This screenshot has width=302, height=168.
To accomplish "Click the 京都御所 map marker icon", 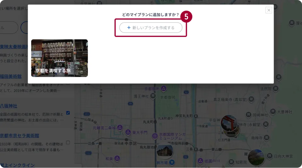I will [164, 89].
